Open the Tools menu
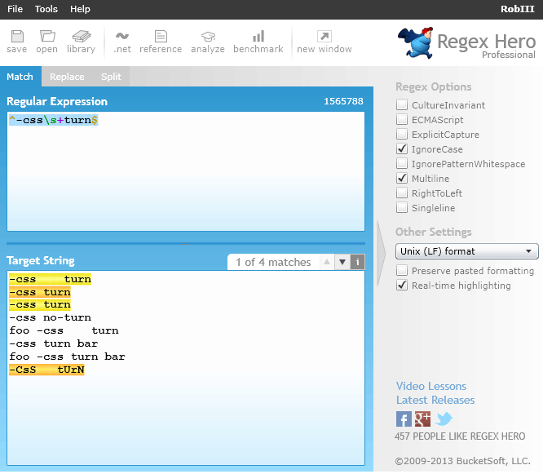The height and width of the screenshot is (474, 543). coord(46,9)
